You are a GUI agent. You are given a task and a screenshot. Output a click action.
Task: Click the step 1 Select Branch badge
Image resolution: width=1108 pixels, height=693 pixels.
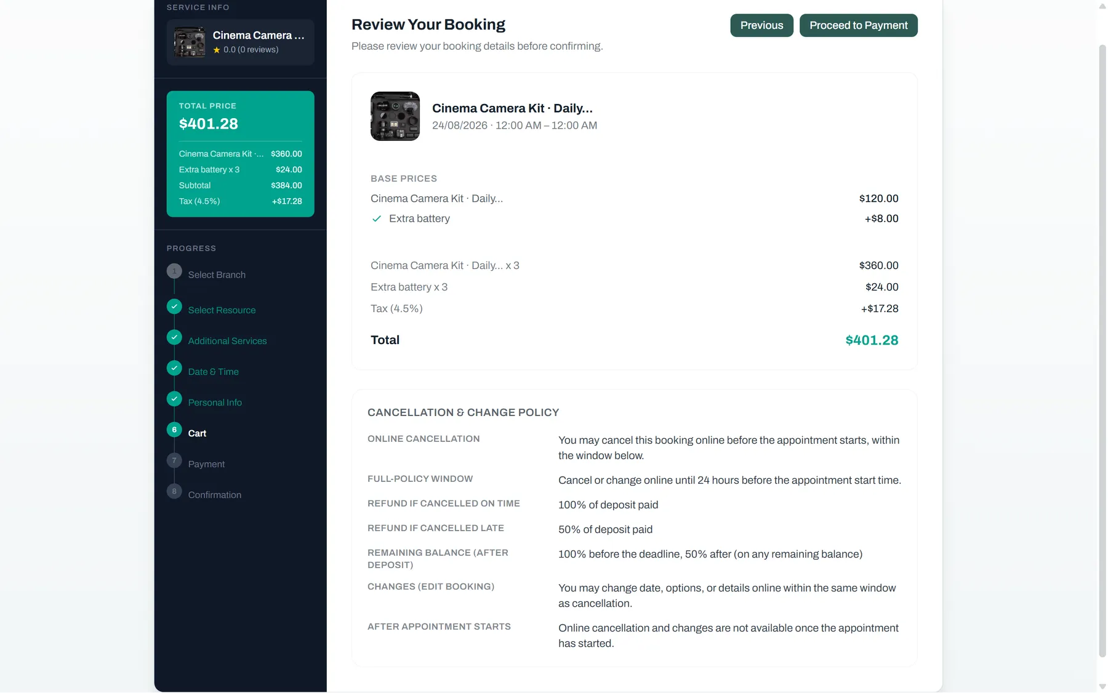pos(174,271)
